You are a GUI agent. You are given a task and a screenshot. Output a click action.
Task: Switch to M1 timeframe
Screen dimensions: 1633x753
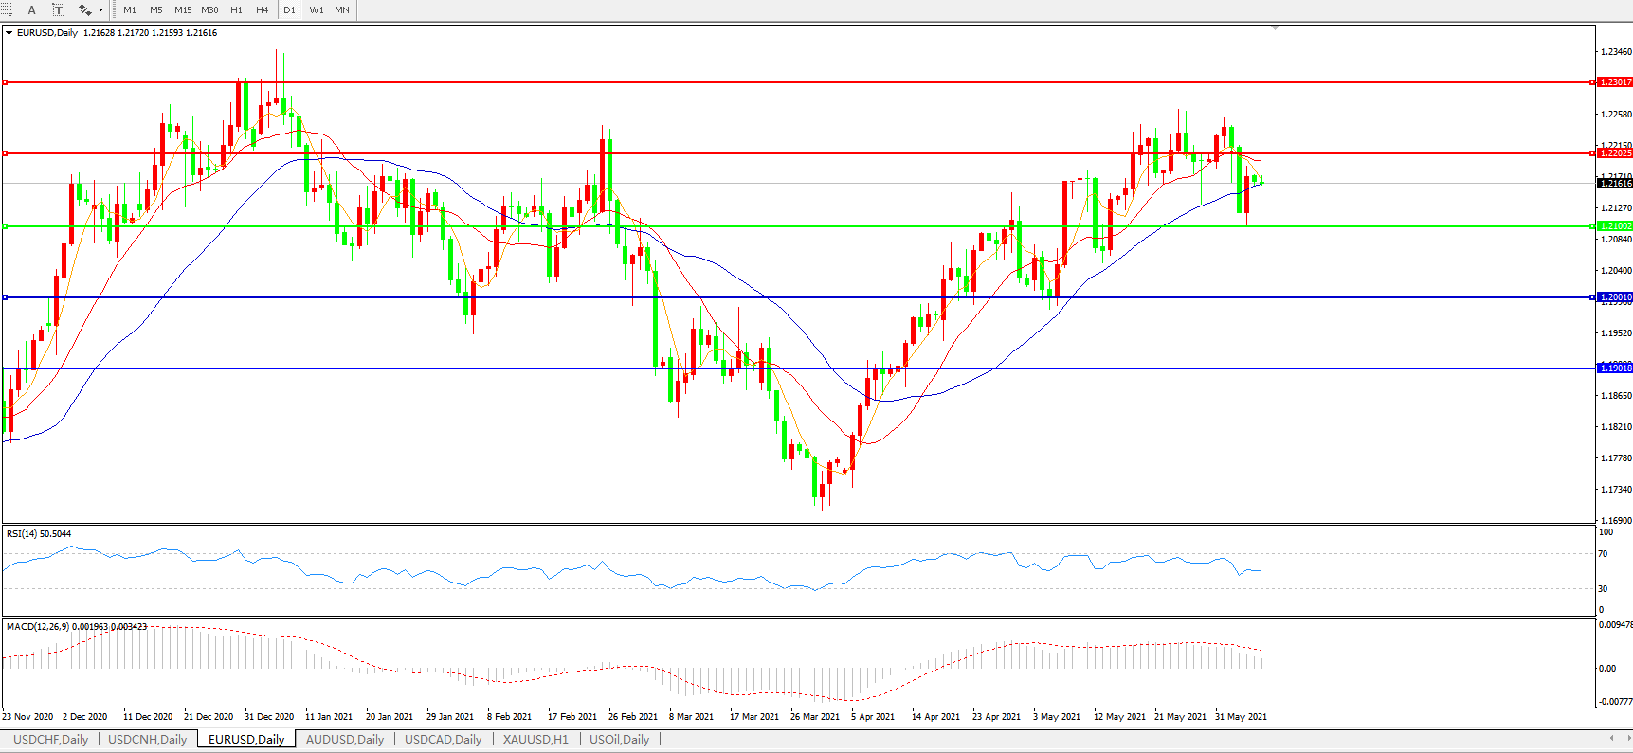coord(130,9)
